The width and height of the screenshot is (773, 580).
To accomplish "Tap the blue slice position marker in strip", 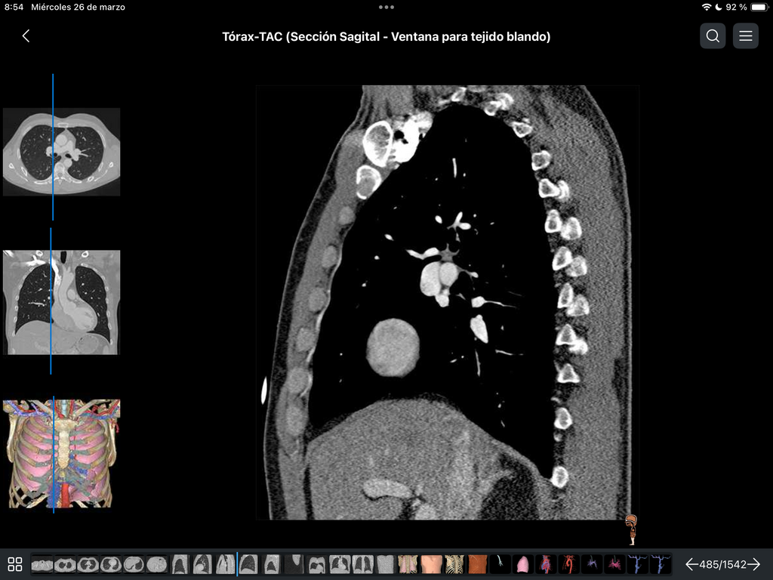I will click(x=237, y=563).
